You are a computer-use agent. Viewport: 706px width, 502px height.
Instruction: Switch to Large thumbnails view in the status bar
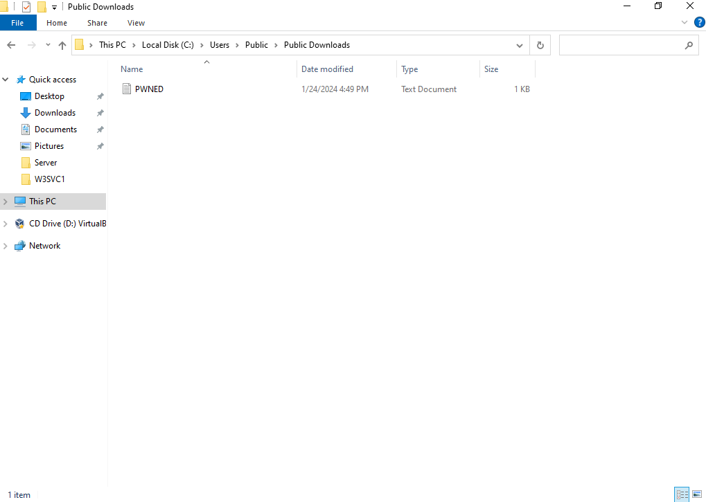click(697, 494)
